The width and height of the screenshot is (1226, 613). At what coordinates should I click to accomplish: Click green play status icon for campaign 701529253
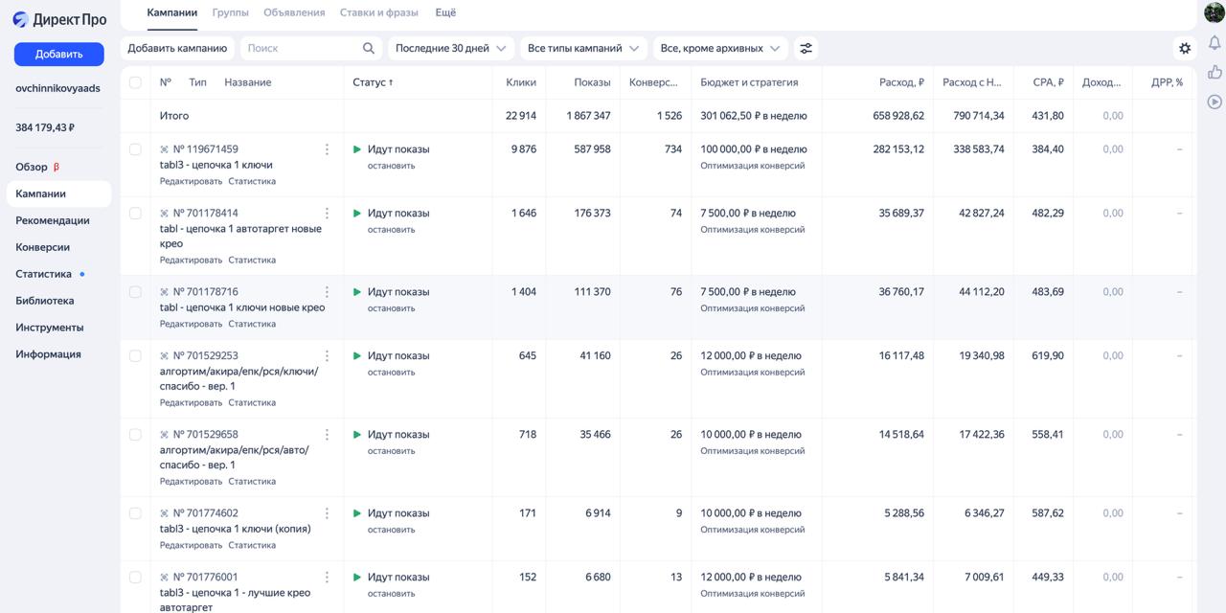pos(357,356)
